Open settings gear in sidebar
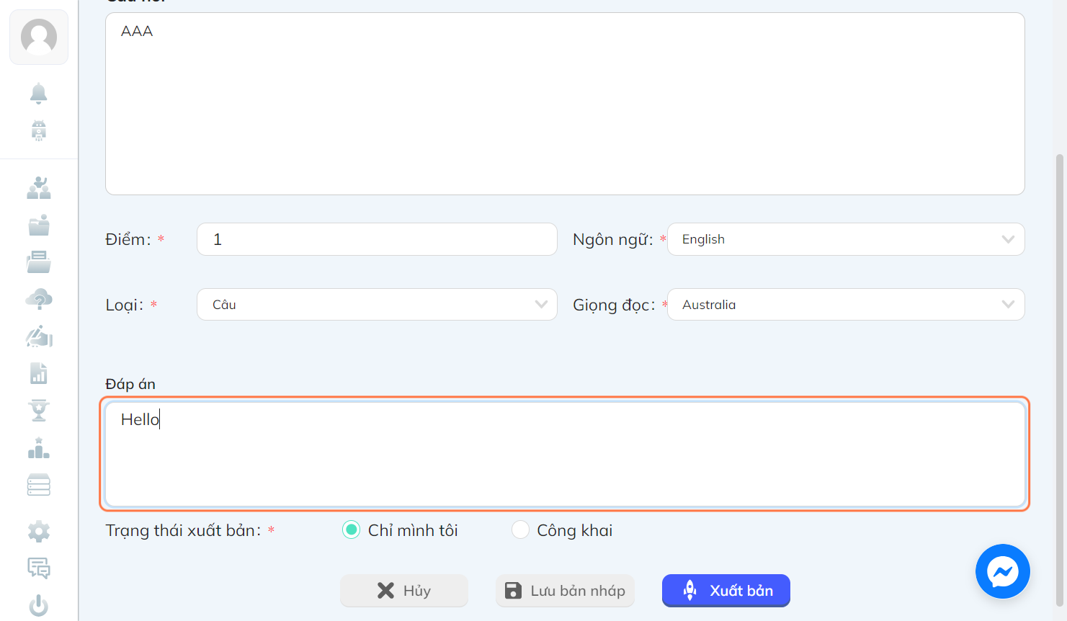 click(39, 532)
